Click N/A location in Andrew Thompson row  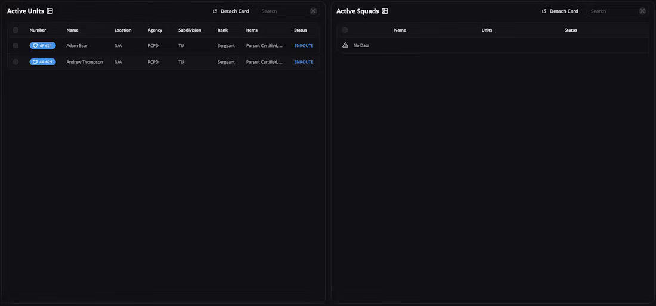tap(118, 62)
